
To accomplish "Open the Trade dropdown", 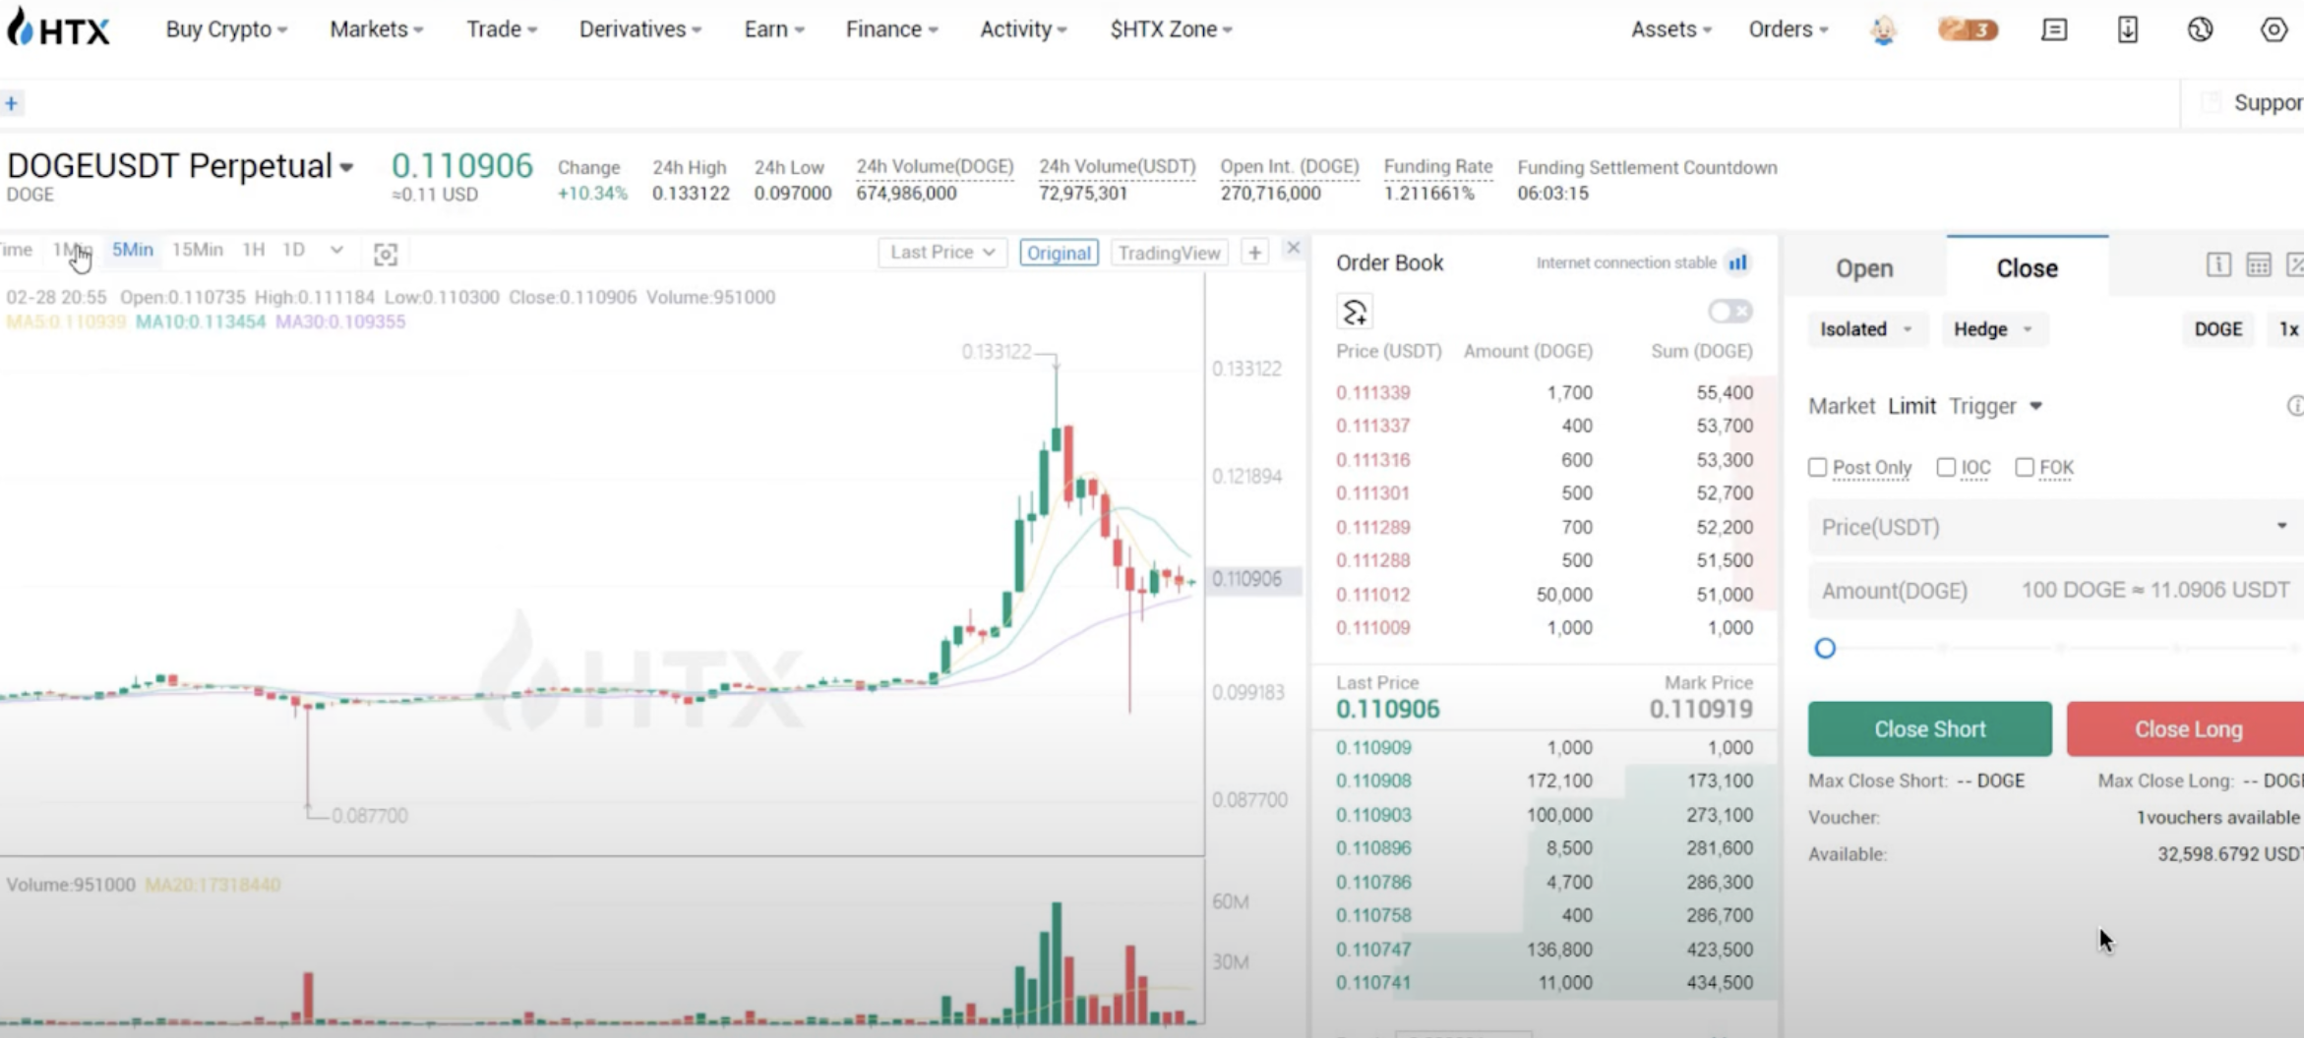I will pyautogui.click(x=502, y=29).
